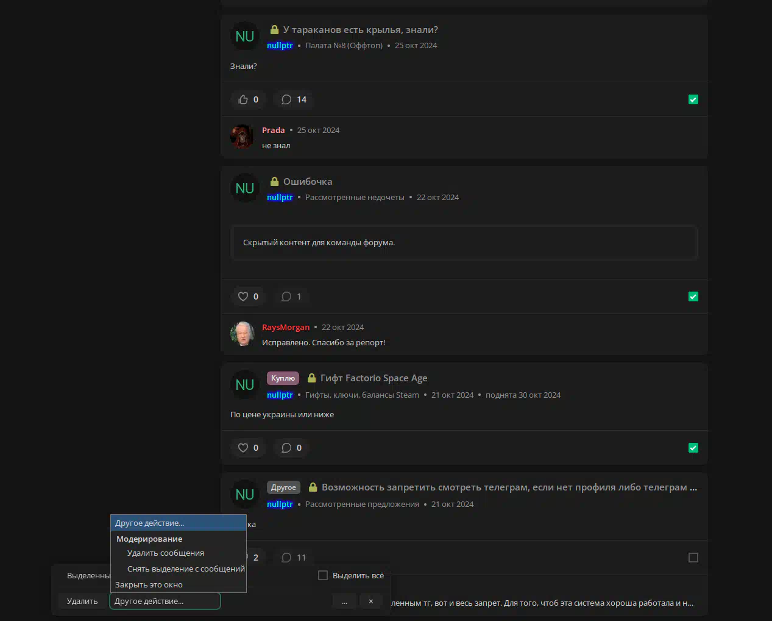Select the highlighted Другое действие… option in the list
772x621 pixels.
pyautogui.click(x=177, y=523)
